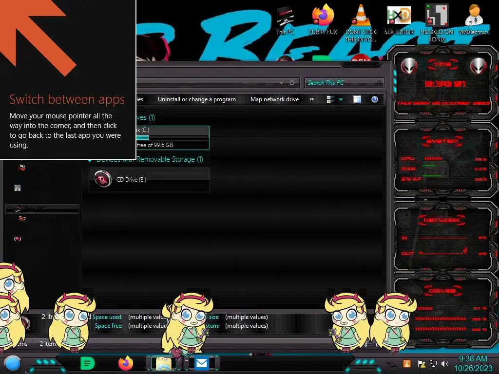Image resolution: width=499 pixels, height=374 pixels.
Task: Expand the toolbar overflow chevron
Action: 311,99
